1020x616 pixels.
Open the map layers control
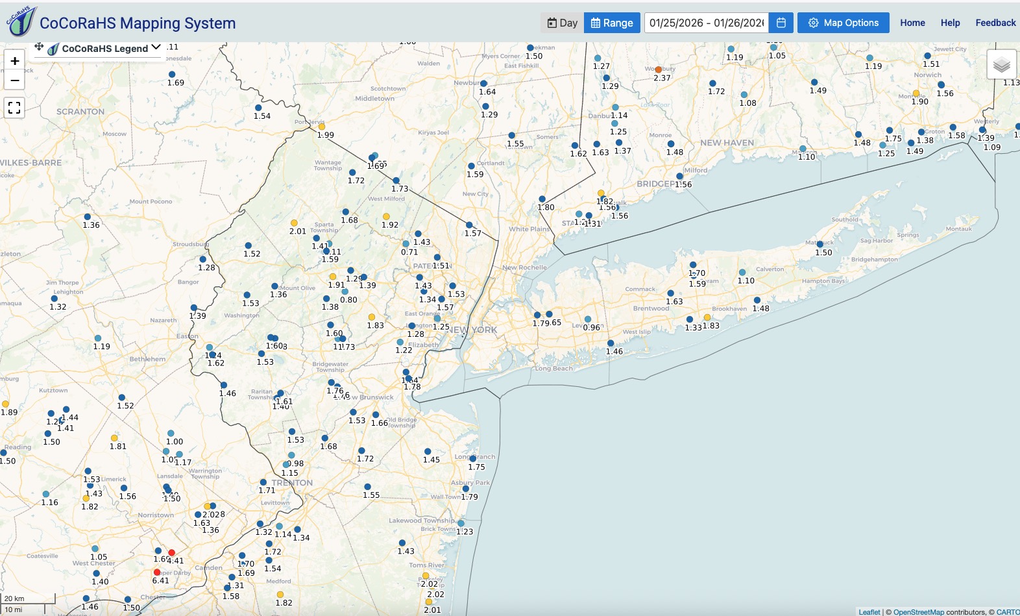pos(1001,64)
